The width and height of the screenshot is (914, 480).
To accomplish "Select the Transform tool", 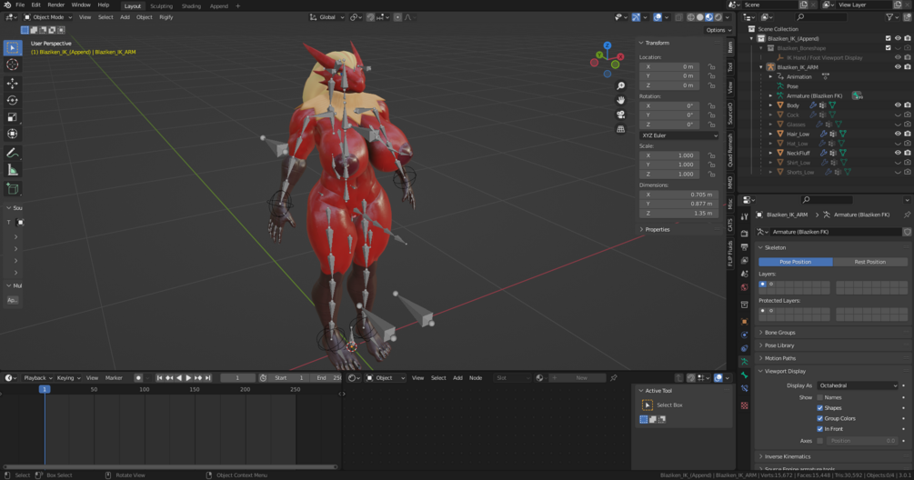I will 12,134.
